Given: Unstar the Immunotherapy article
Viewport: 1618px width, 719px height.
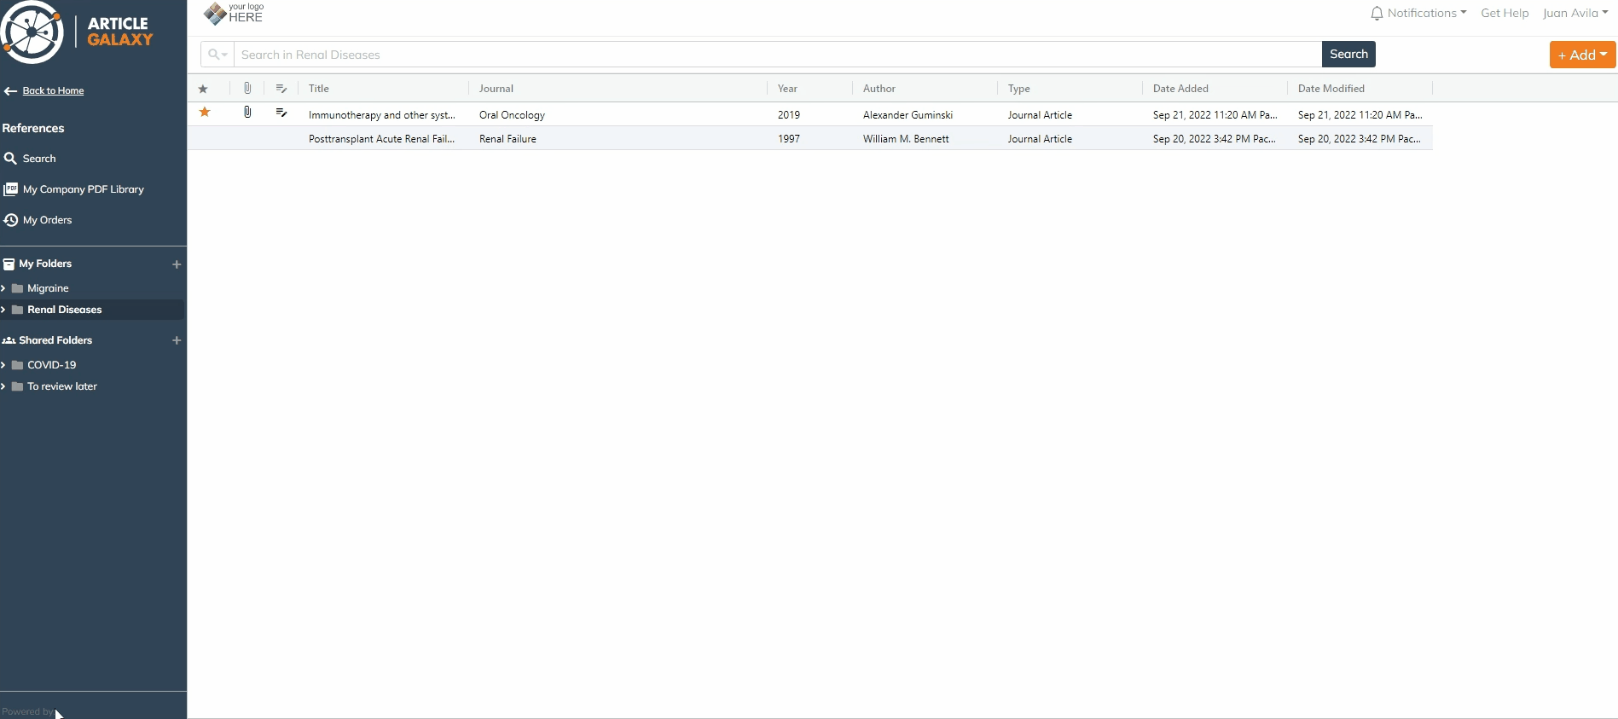Looking at the screenshot, I should click(205, 113).
